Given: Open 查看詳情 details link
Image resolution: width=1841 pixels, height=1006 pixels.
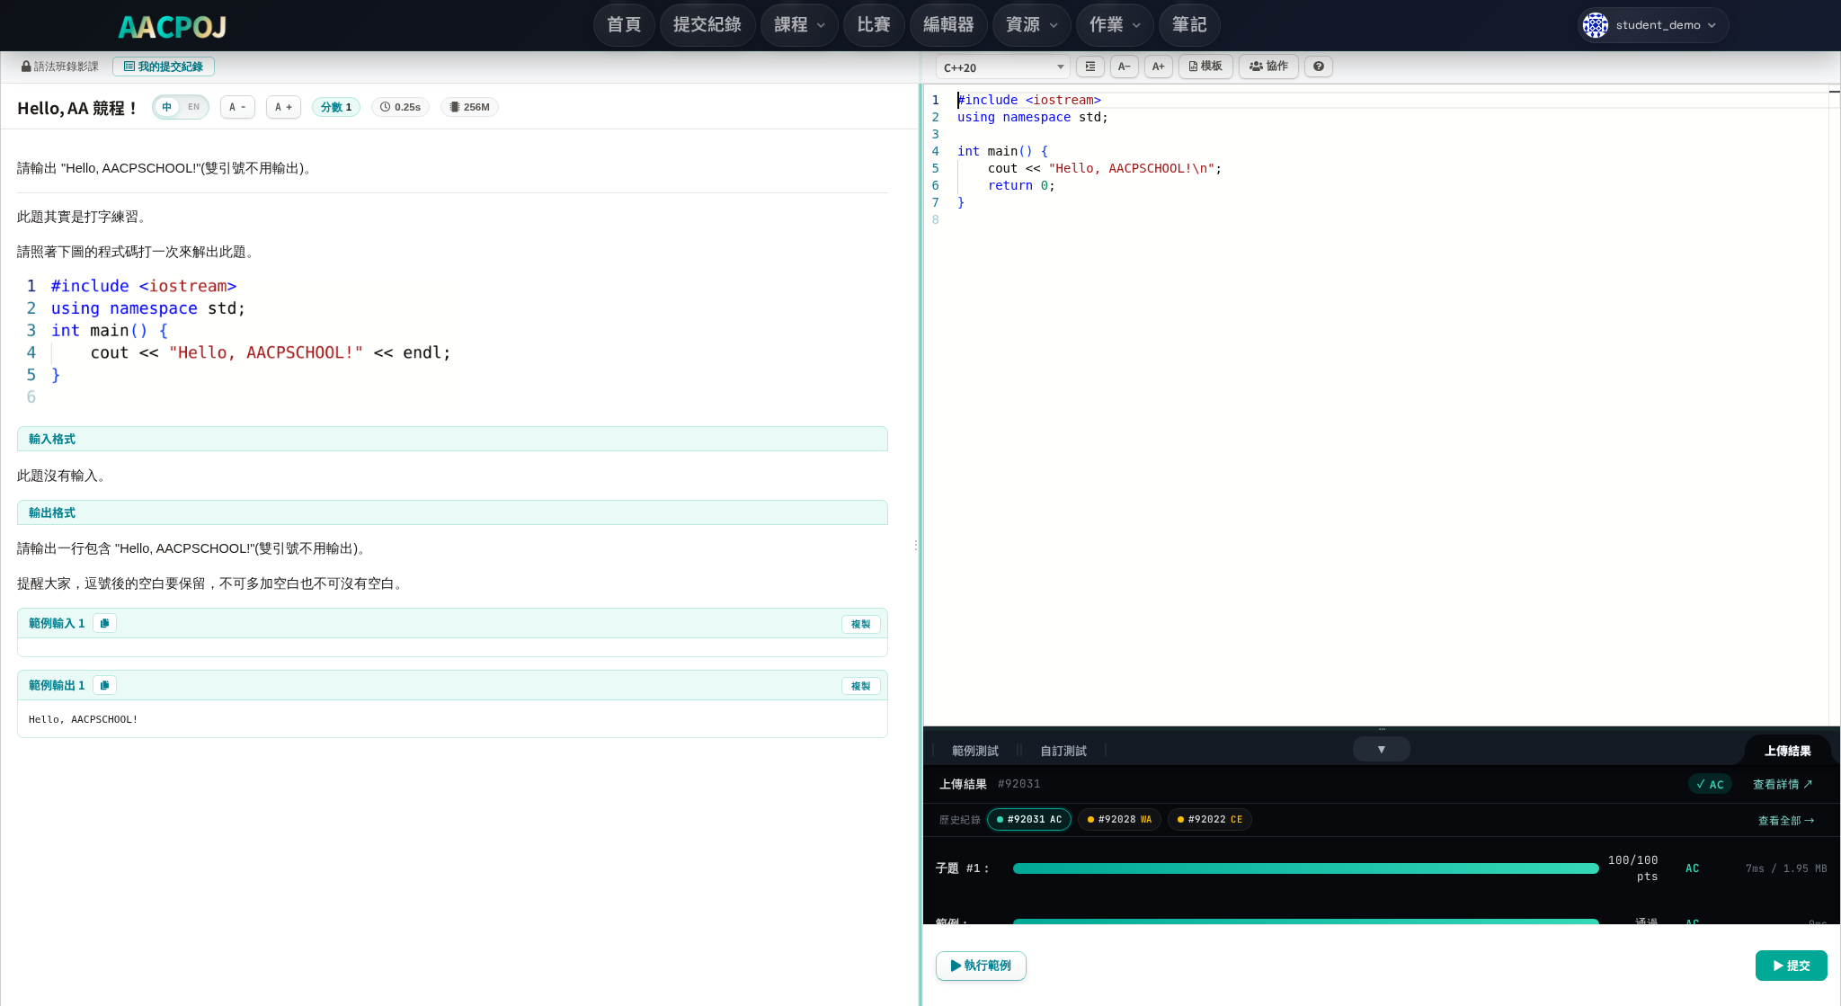Looking at the screenshot, I should coord(1783,784).
